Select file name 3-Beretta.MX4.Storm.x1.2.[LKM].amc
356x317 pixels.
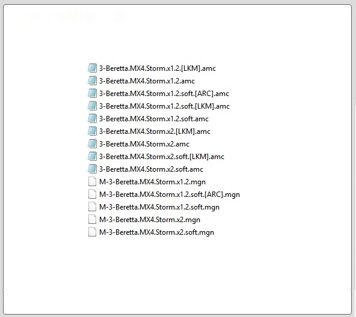coord(158,68)
